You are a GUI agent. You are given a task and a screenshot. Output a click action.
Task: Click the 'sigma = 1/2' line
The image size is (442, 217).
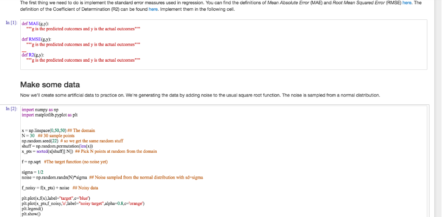(x=32, y=172)
